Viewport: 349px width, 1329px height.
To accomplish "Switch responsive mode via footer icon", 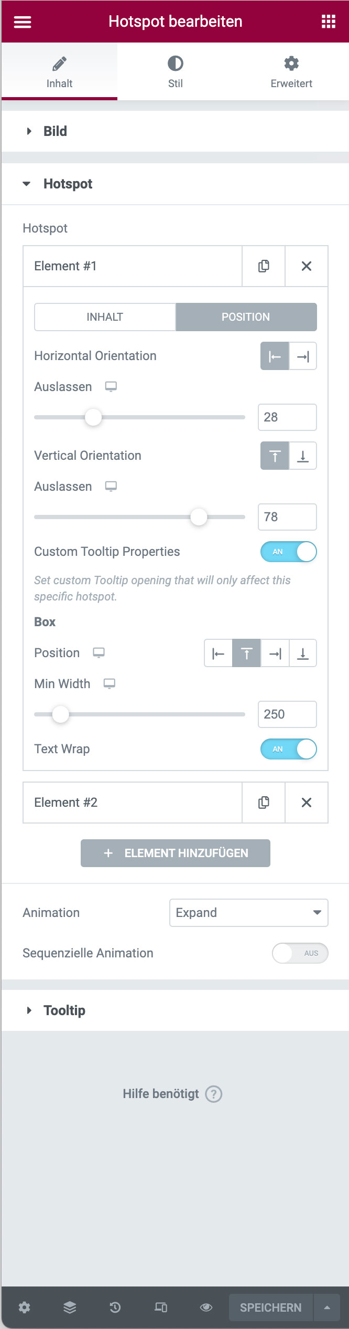I will point(161,1307).
